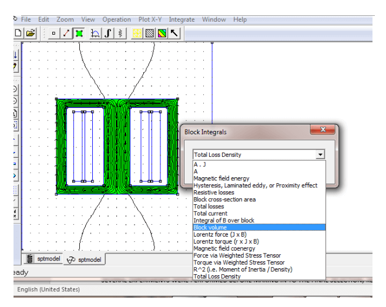Select highlighted 'Block volume' option
The image size is (386, 307).
(x=259, y=227)
